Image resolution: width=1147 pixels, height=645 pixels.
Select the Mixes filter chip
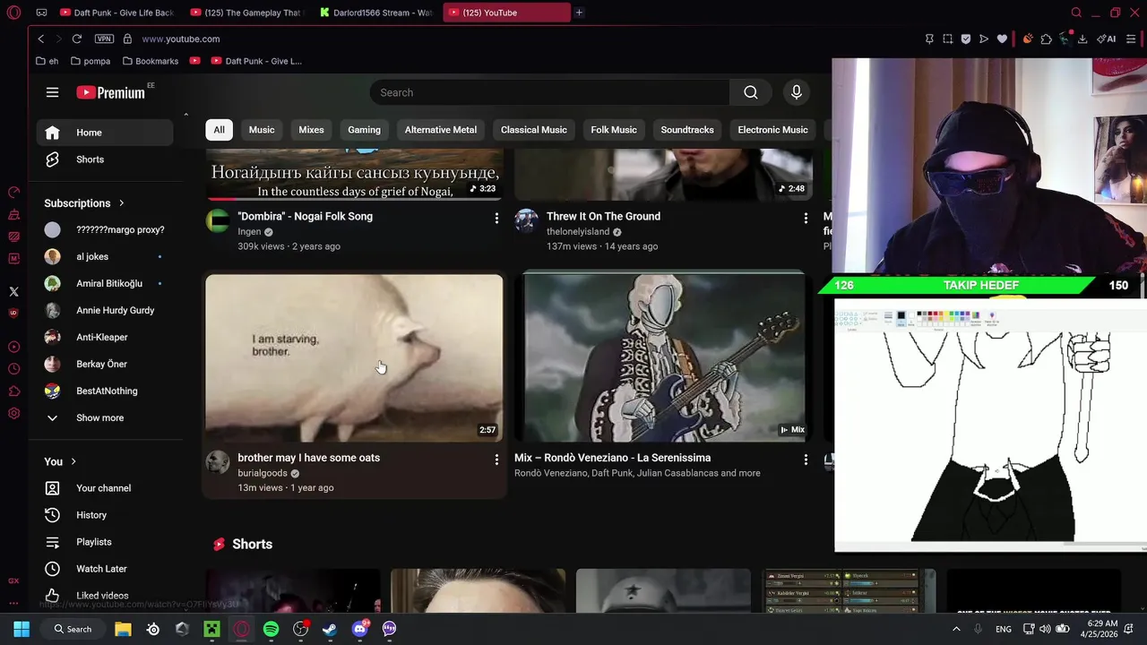tap(311, 130)
